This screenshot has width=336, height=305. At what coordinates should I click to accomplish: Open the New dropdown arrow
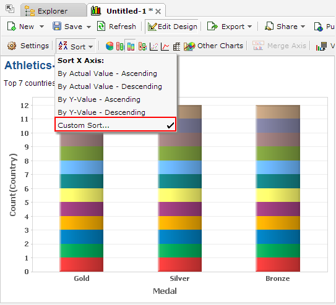pyautogui.click(x=42, y=27)
